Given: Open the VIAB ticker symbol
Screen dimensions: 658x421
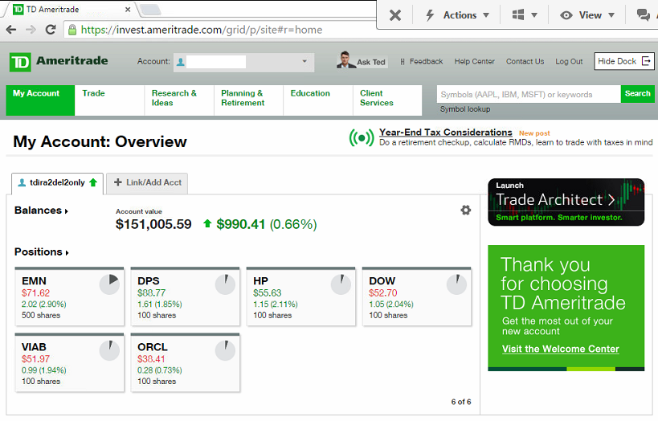Looking at the screenshot, I should click(34, 347).
